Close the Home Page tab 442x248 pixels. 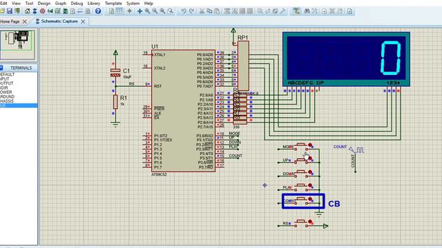coord(25,21)
